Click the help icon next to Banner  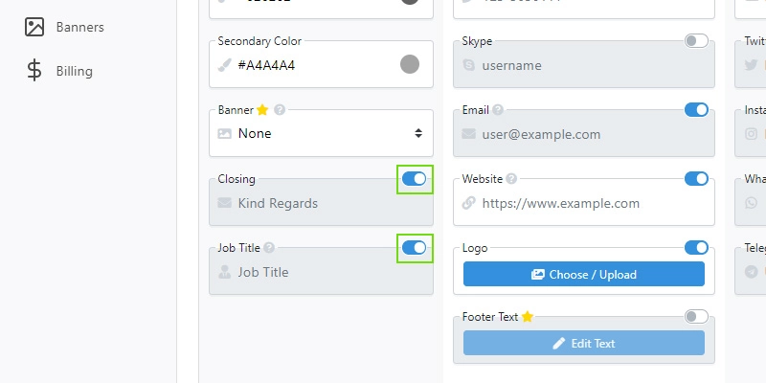click(280, 110)
